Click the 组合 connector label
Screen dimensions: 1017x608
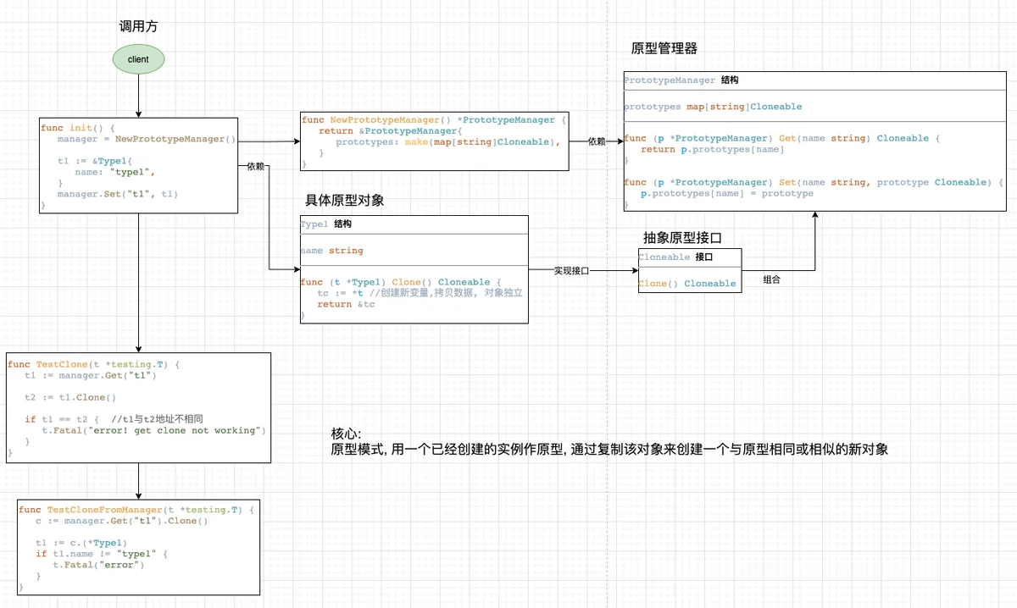pyautogui.click(x=772, y=279)
